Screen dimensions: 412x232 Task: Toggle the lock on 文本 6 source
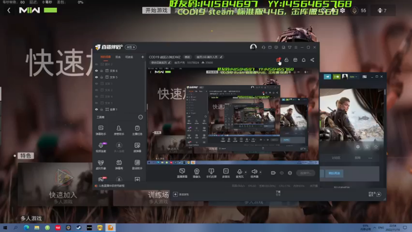(101, 71)
